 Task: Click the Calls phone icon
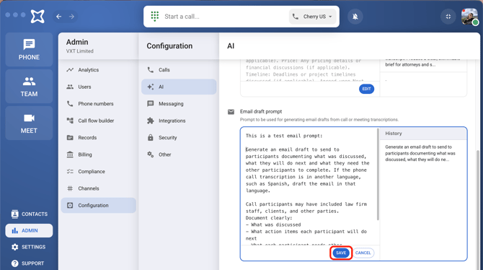tap(151, 70)
